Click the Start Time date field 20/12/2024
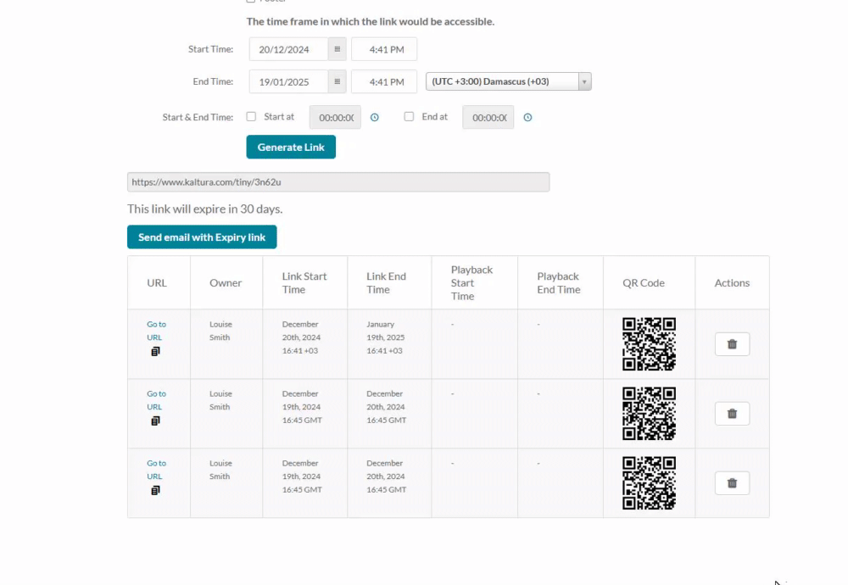 coord(288,49)
